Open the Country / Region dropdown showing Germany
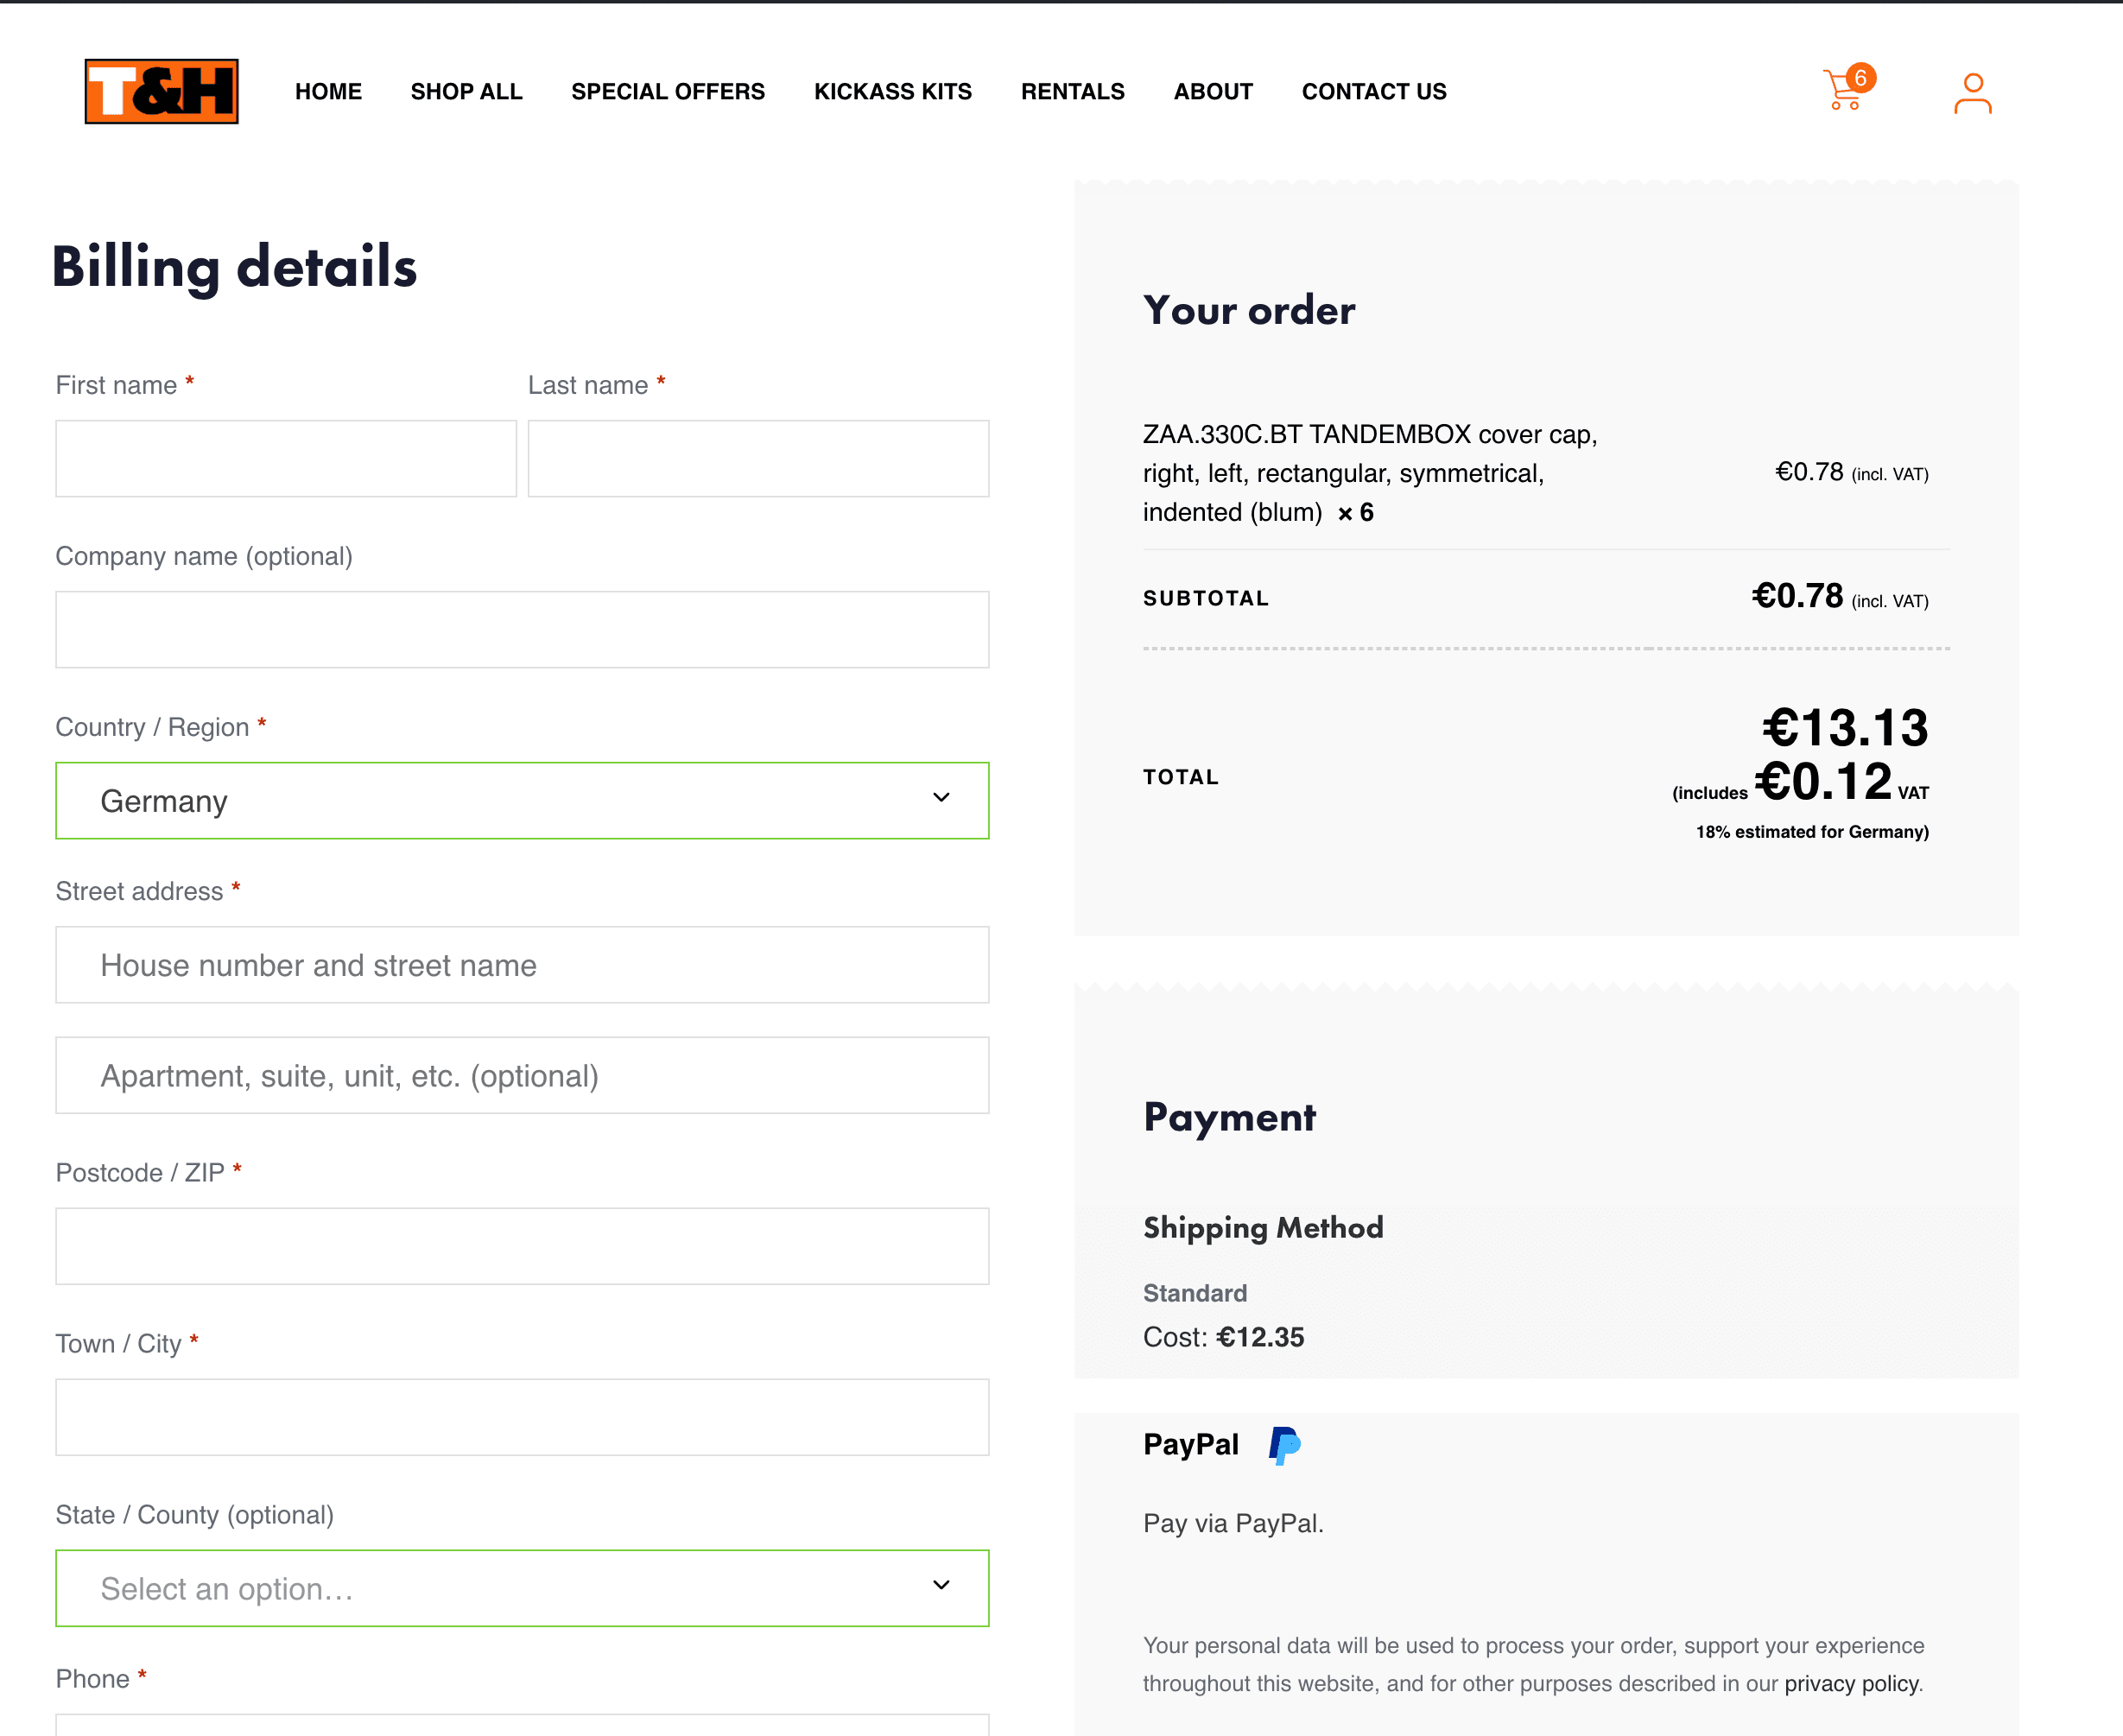The image size is (2123, 1736). click(521, 800)
